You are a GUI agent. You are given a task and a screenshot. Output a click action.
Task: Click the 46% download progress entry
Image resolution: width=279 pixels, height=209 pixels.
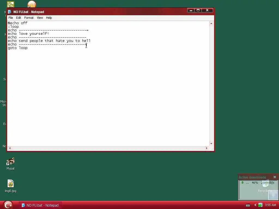point(258,183)
